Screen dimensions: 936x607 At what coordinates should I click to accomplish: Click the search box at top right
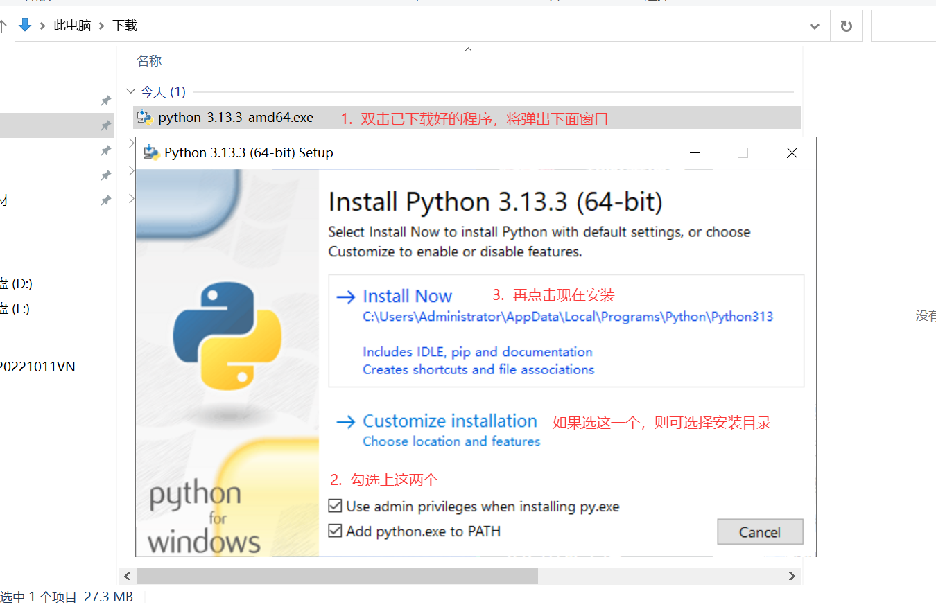point(903,26)
